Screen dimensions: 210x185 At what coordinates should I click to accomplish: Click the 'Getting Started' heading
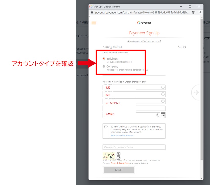(x=112, y=47)
